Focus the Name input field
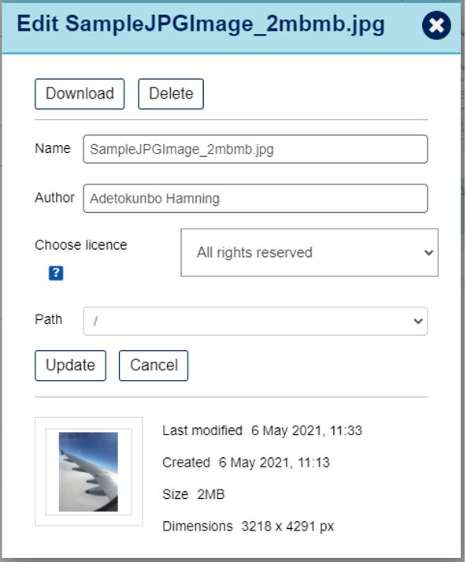 pyautogui.click(x=255, y=149)
